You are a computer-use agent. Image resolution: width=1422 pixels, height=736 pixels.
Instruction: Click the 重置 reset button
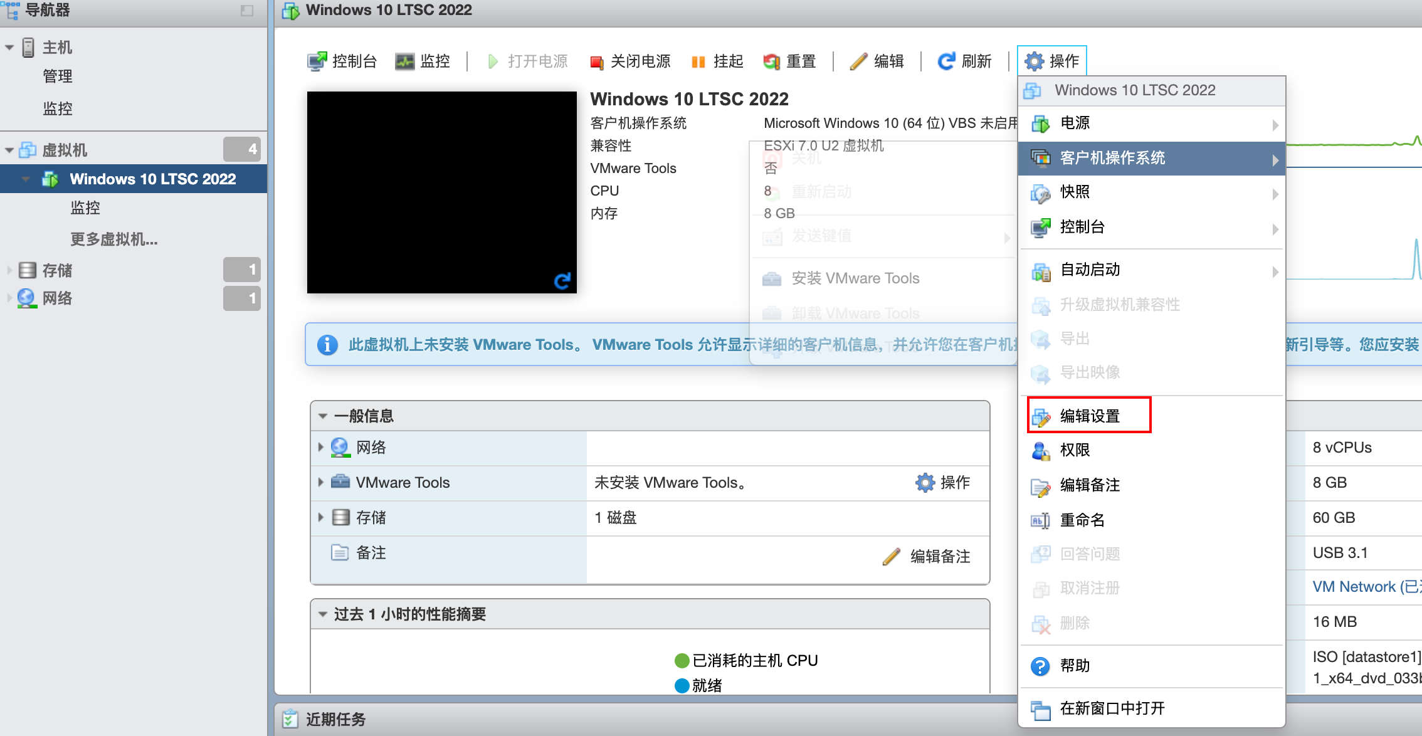(x=790, y=61)
